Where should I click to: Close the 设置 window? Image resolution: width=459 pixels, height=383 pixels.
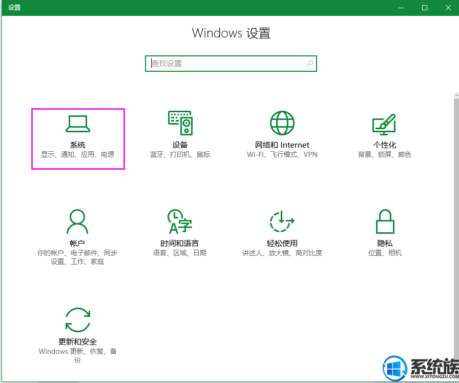point(448,8)
